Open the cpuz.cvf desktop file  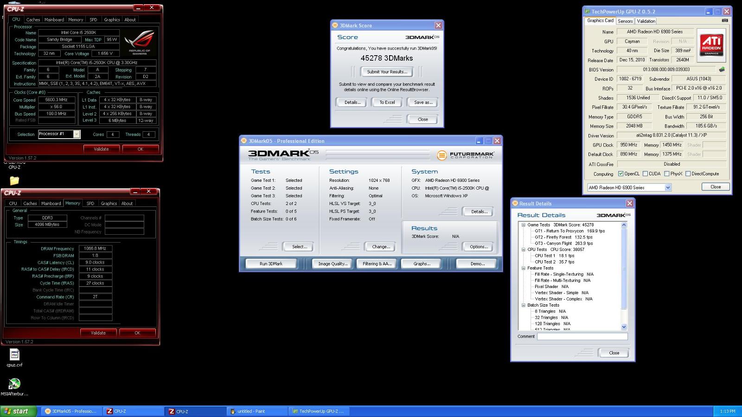click(x=14, y=358)
